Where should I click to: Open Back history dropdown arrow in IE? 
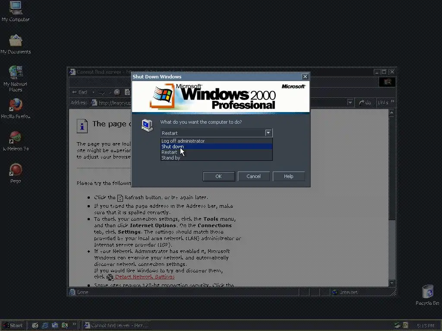(93, 92)
